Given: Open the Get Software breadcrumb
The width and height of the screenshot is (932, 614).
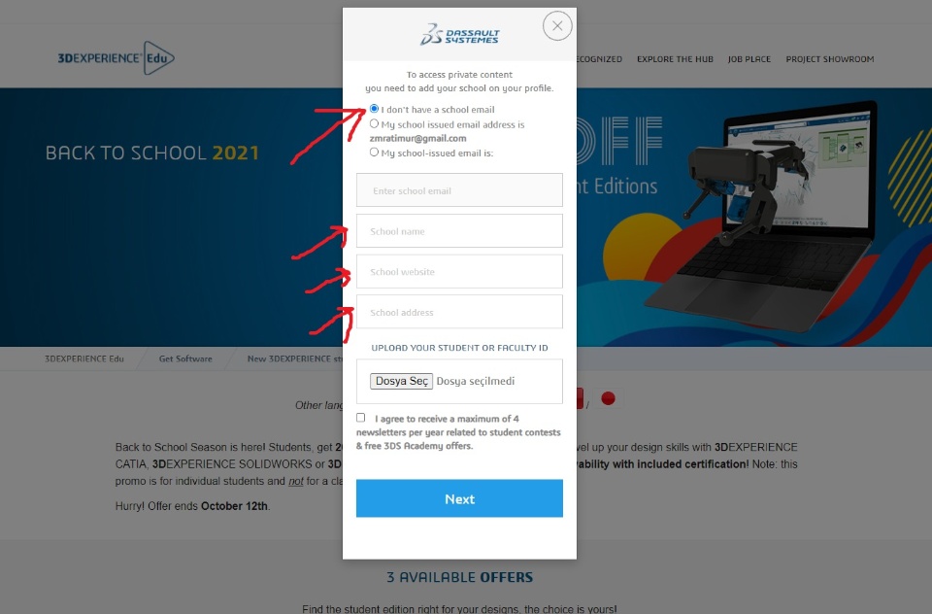Looking at the screenshot, I should coord(185,358).
